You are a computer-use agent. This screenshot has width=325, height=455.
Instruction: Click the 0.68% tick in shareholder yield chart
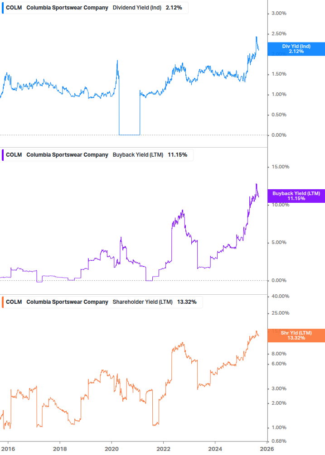[x=279, y=441]
